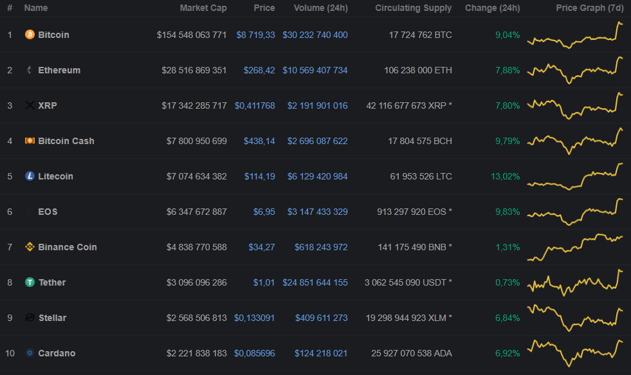This screenshot has height=375, width=631.
Task: Click the Bitcoin Cash logo icon
Action: tap(30, 141)
